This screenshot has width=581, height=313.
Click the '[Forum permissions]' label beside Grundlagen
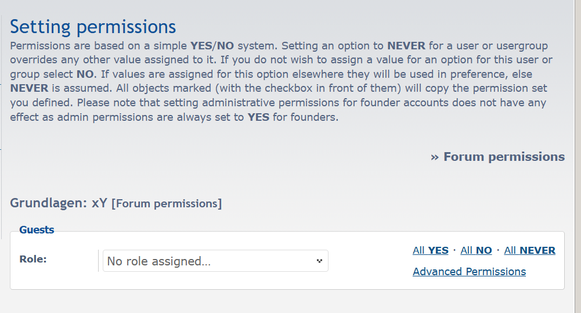click(x=167, y=204)
